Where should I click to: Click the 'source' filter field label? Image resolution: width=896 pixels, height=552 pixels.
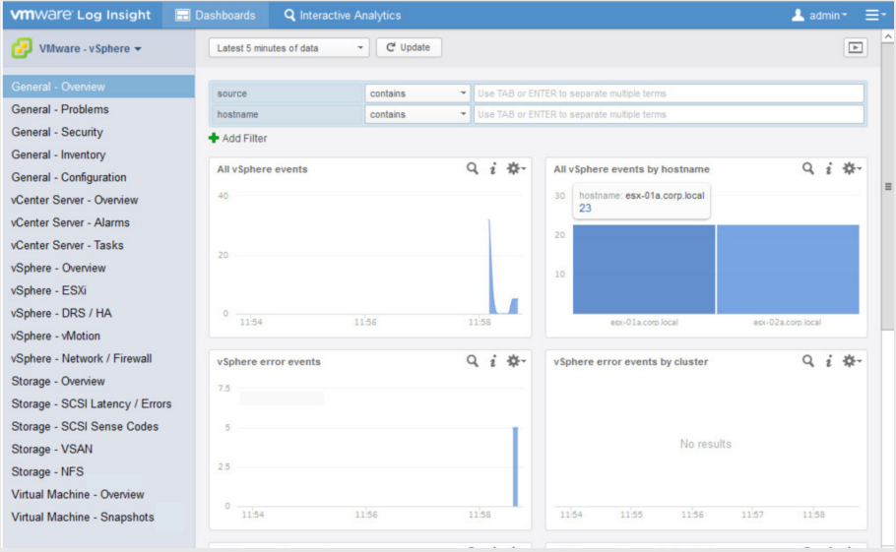[232, 93]
